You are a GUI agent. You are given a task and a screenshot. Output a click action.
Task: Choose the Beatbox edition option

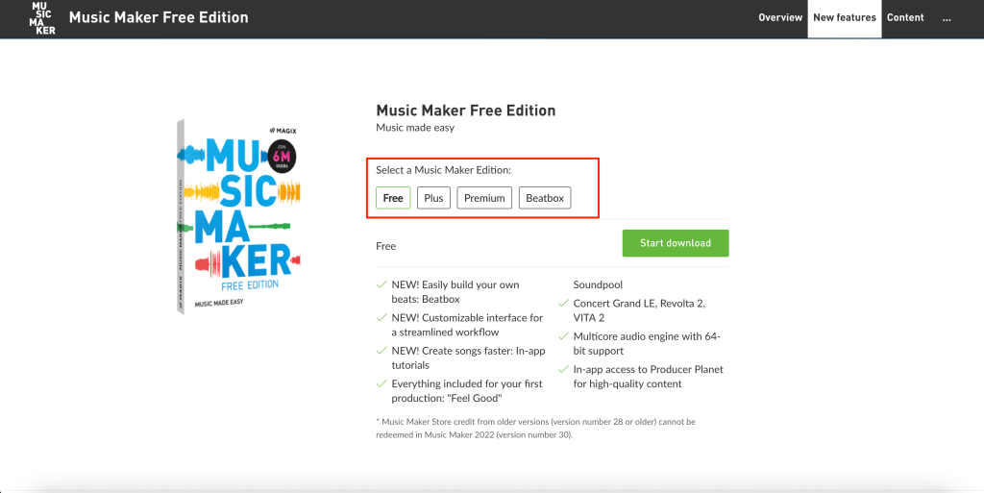545,198
